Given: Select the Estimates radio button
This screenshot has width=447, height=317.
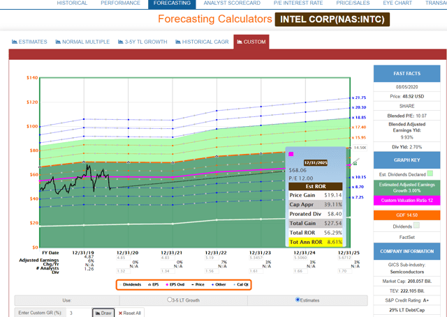Looking at the screenshot, I should [298, 300].
